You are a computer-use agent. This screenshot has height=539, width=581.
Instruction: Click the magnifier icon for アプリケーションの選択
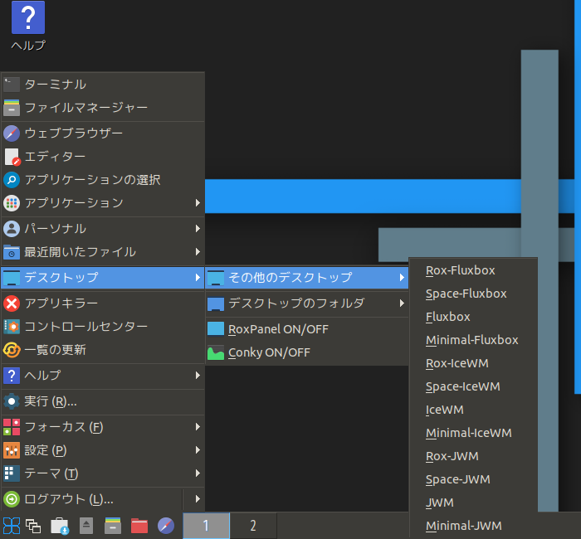[x=12, y=180]
